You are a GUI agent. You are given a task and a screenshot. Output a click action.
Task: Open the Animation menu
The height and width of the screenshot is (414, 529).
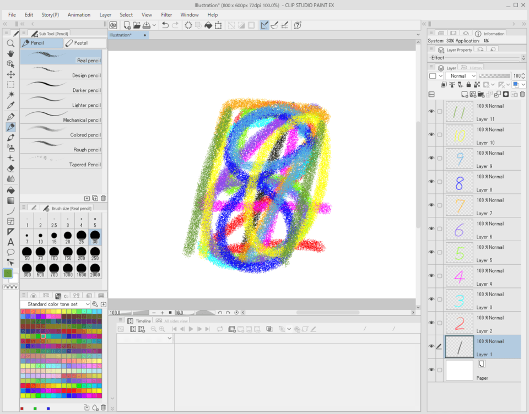coord(79,14)
